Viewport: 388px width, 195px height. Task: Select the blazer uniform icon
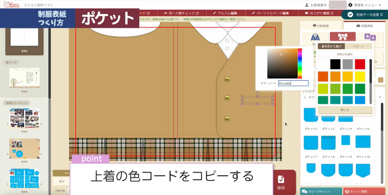pos(314,37)
